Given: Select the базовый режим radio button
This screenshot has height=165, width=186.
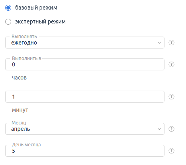Looking at the screenshot, I should coord(8,8).
